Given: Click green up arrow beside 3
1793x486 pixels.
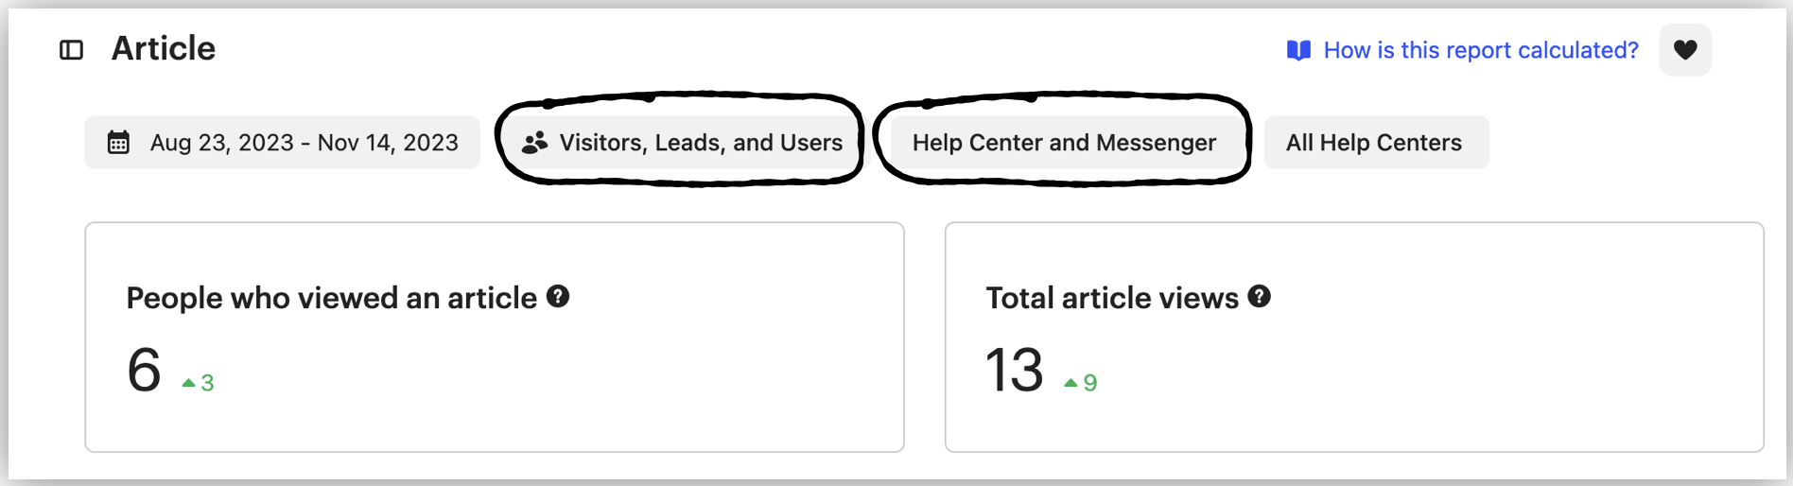Looking at the screenshot, I should [189, 383].
